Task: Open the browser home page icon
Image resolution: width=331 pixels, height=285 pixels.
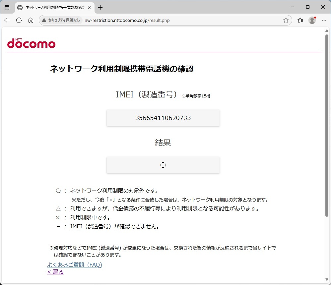Action: click(x=31, y=20)
